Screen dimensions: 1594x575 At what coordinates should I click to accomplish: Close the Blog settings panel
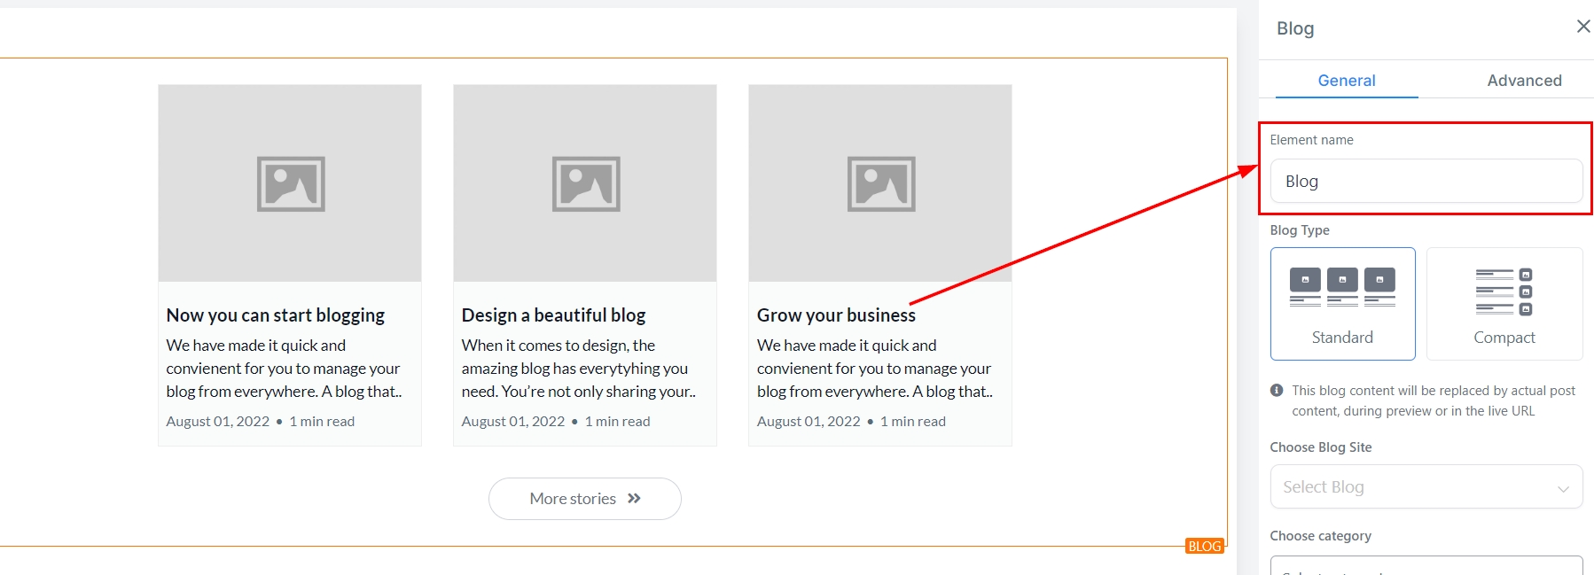click(1582, 27)
